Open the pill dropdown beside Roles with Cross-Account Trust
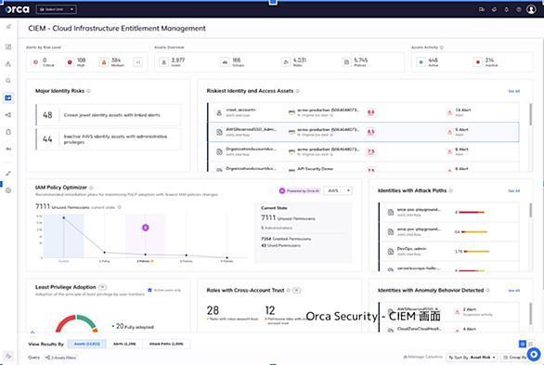Image resolution: width=544 pixels, height=365 pixels. click(296, 291)
